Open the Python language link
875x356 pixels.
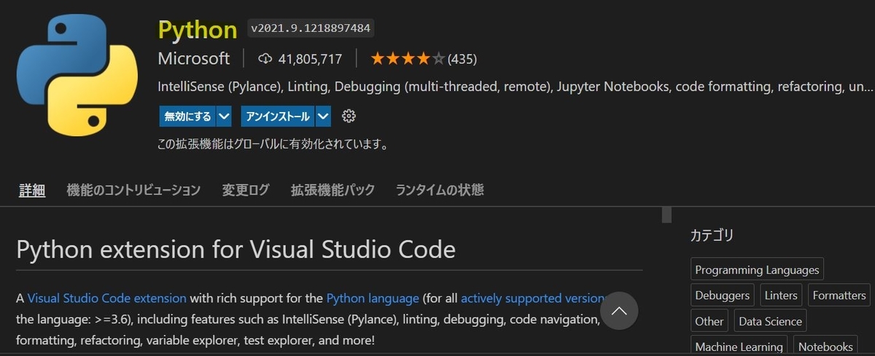373,298
